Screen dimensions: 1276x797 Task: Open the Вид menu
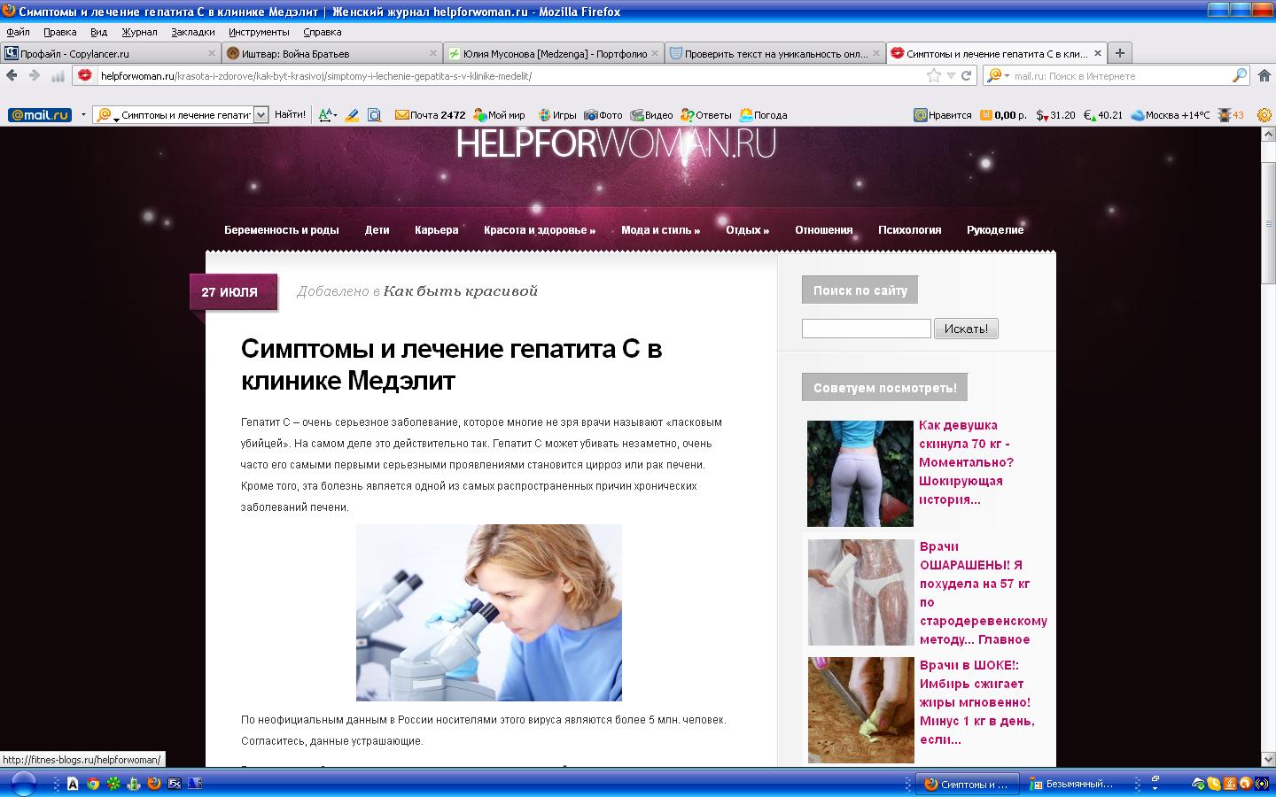tap(98, 32)
